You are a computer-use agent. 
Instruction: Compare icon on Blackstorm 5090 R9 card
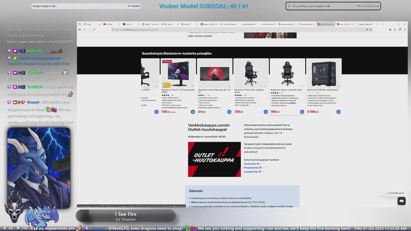(x=338, y=86)
